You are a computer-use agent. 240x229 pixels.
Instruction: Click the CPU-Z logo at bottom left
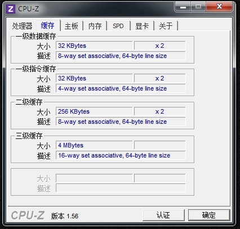28,215
